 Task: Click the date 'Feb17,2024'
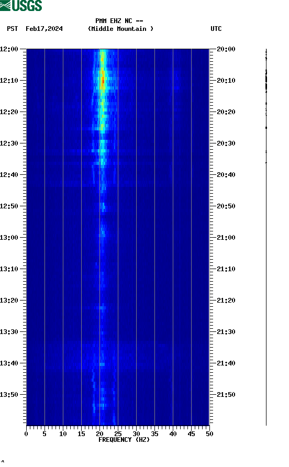tap(44, 29)
